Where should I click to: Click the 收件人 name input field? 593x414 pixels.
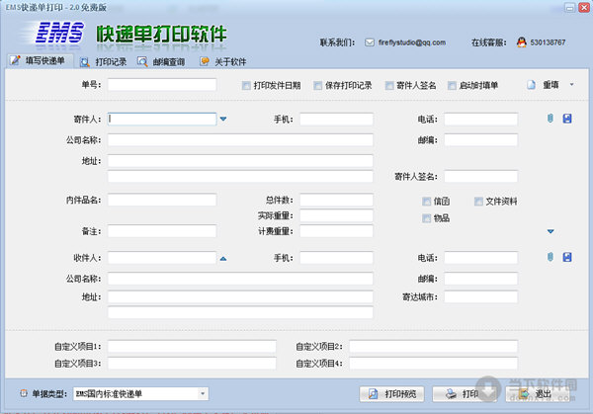point(162,258)
